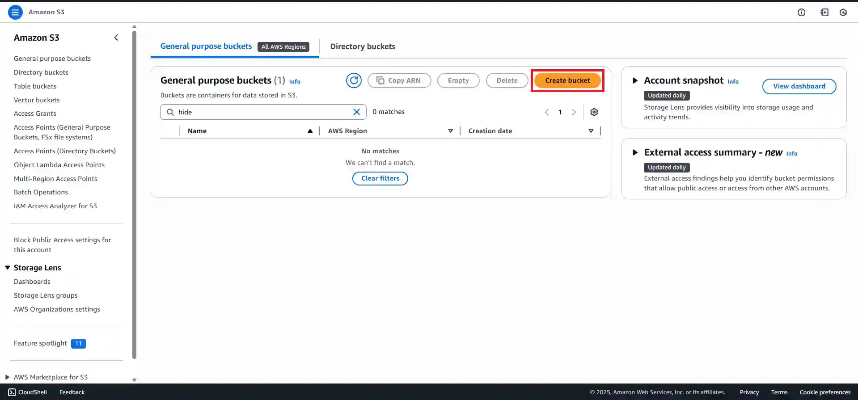Focus the bucket search field containing 'hide'
858x400 pixels.
pyautogui.click(x=263, y=112)
